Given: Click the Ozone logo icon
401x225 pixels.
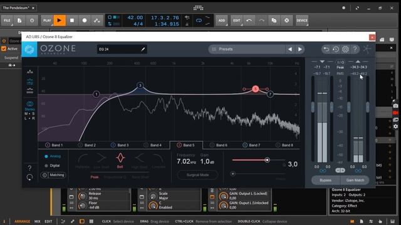Looking at the screenshot, I should click(29, 49).
